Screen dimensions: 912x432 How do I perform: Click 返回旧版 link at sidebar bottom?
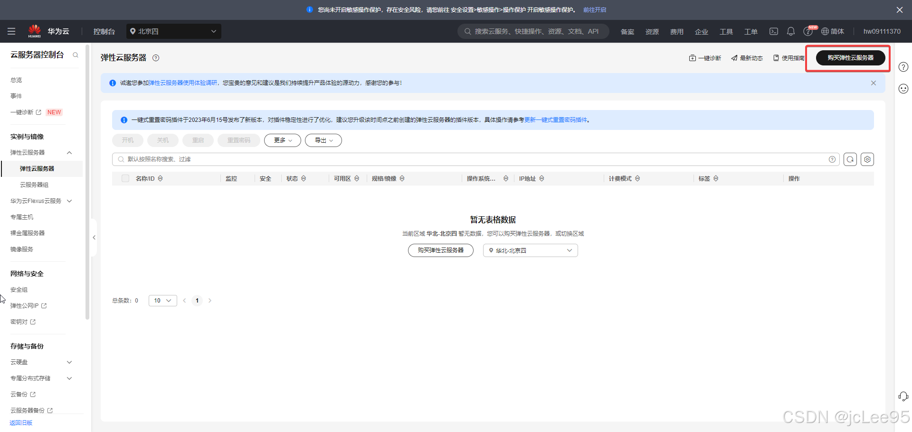(x=21, y=423)
